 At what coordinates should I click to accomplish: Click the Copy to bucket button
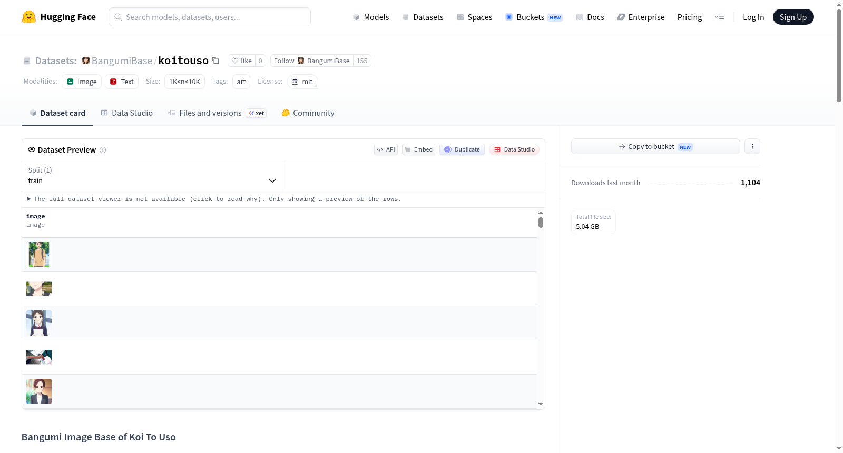pyautogui.click(x=655, y=146)
